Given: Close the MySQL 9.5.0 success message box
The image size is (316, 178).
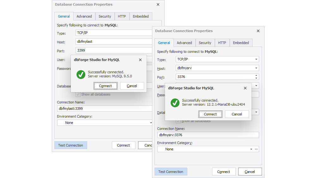Looking at the screenshot, I should (x=140, y=60).
